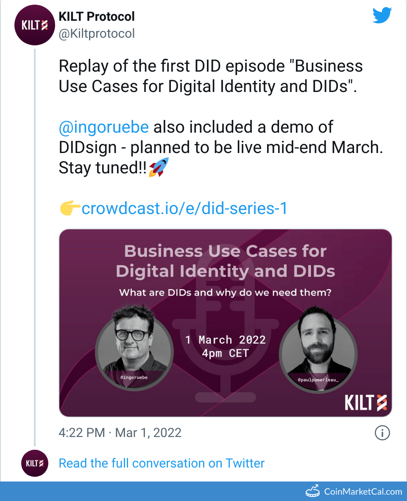Open the tweet info icon
Viewport: 407px width, 501px height.
coord(382,433)
